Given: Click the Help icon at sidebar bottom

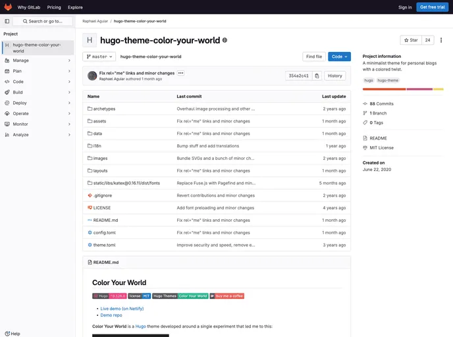Looking at the screenshot, I should [7, 334].
